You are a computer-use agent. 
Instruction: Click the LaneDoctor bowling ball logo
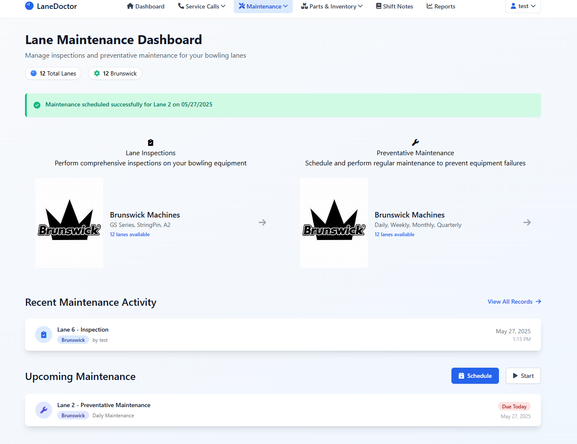(x=29, y=6)
